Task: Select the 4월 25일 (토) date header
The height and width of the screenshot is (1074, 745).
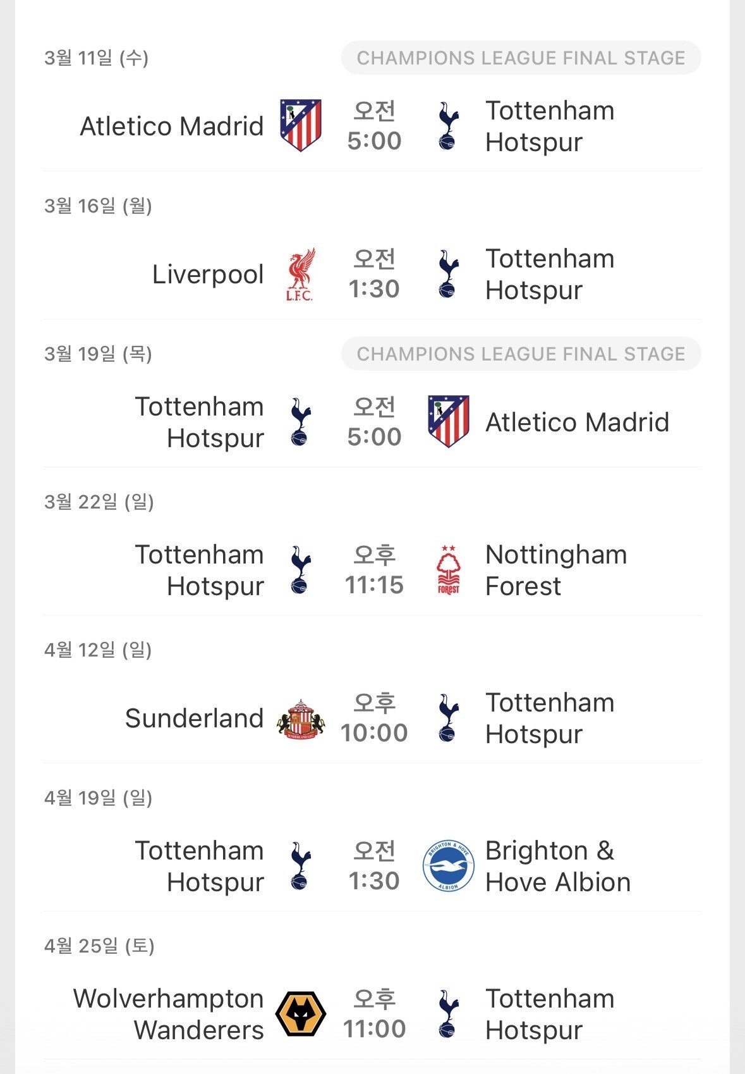Action: (x=99, y=946)
